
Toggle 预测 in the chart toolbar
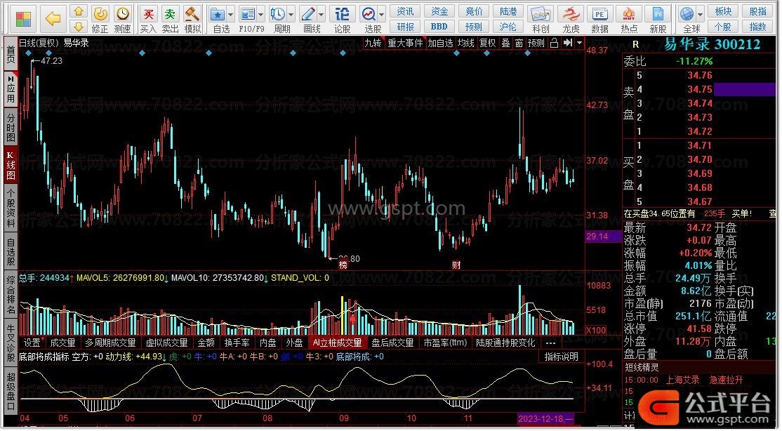pyautogui.click(x=536, y=43)
